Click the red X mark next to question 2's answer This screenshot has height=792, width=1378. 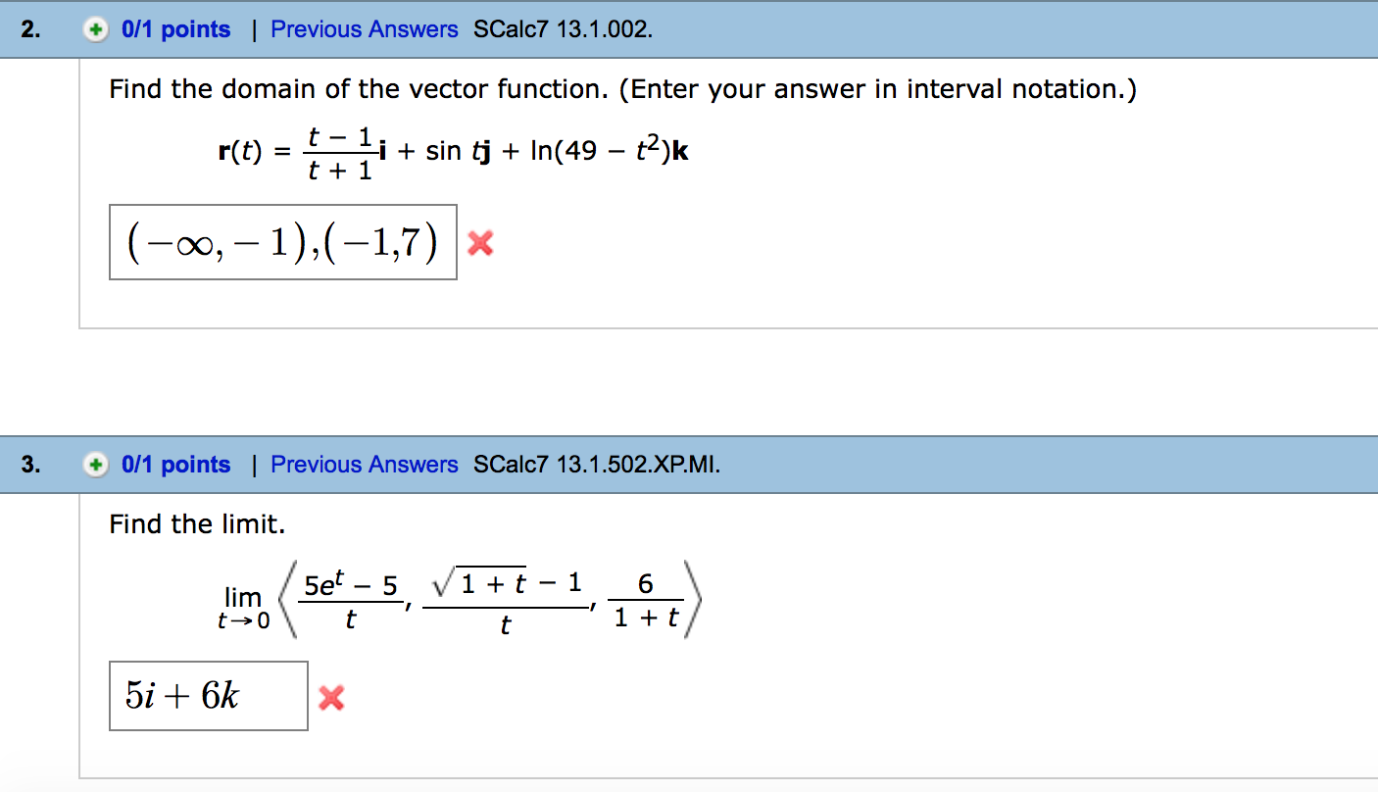click(x=479, y=244)
